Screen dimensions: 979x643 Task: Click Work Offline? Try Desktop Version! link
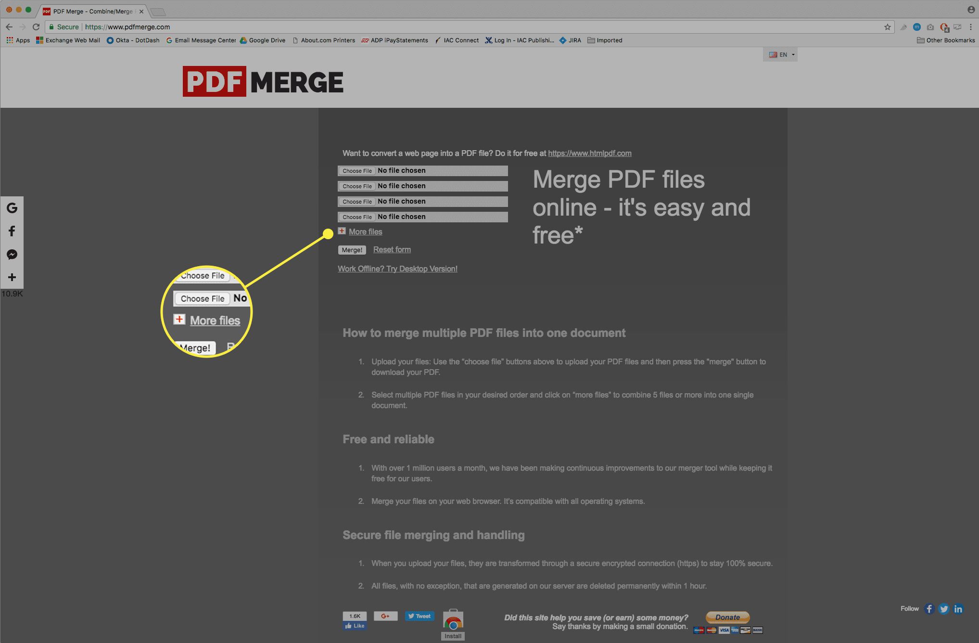point(398,269)
